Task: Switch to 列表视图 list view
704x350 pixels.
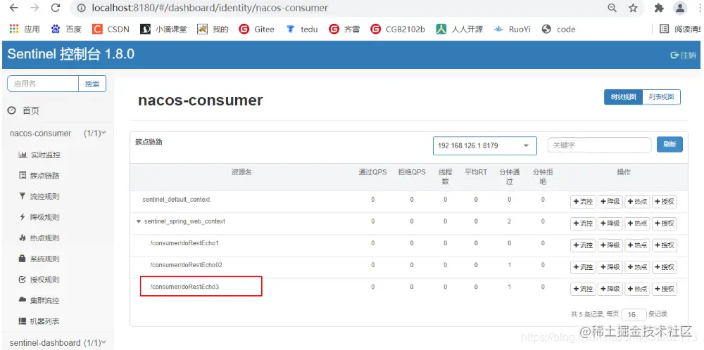Action: pyautogui.click(x=661, y=97)
